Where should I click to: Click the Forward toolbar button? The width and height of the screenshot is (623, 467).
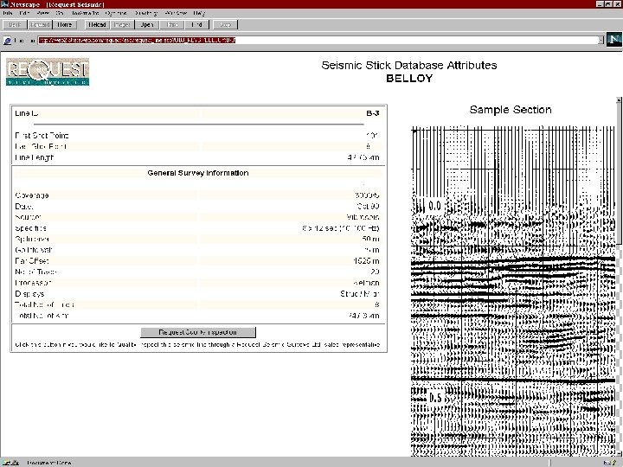click(40, 24)
